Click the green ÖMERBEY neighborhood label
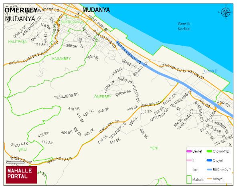 pos(103,97)
